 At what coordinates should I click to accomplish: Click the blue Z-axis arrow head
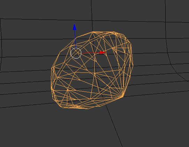coord(75,27)
